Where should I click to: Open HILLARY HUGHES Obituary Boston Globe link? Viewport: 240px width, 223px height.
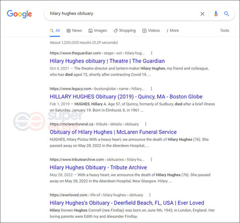coord(126,97)
